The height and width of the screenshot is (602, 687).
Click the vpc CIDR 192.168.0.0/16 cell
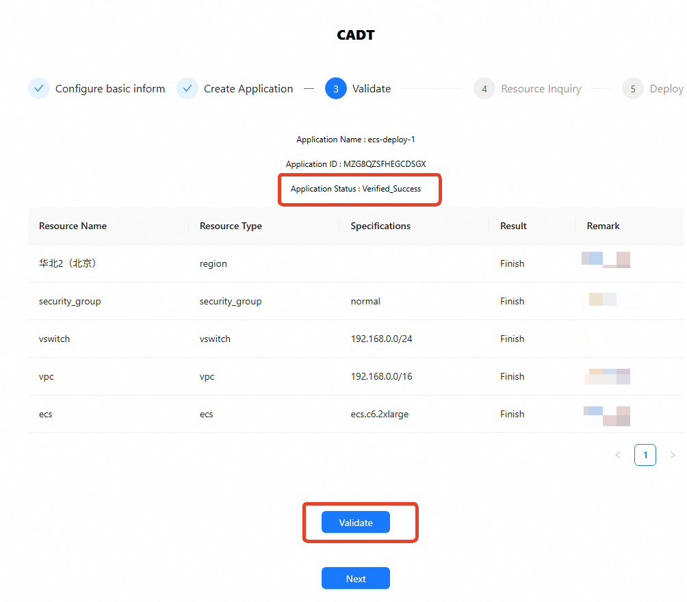pyautogui.click(x=382, y=376)
